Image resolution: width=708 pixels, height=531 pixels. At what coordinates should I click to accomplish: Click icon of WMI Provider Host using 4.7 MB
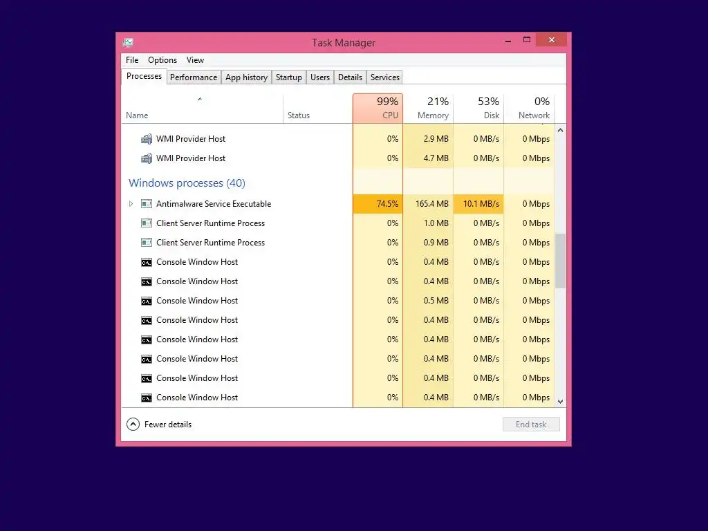[147, 158]
